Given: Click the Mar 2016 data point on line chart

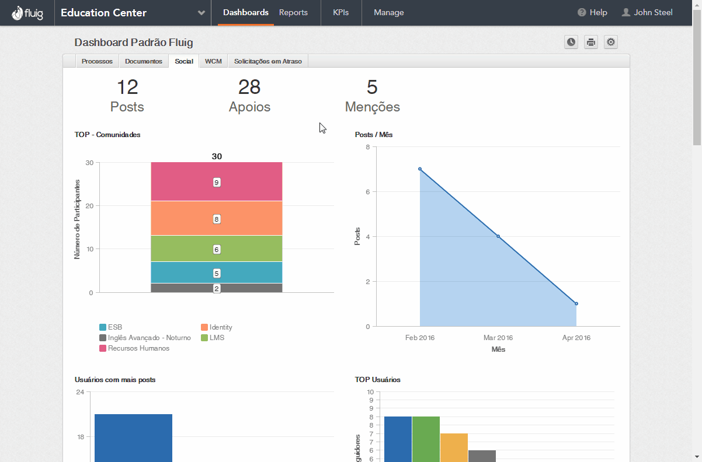Looking at the screenshot, I should coord(498,236).
